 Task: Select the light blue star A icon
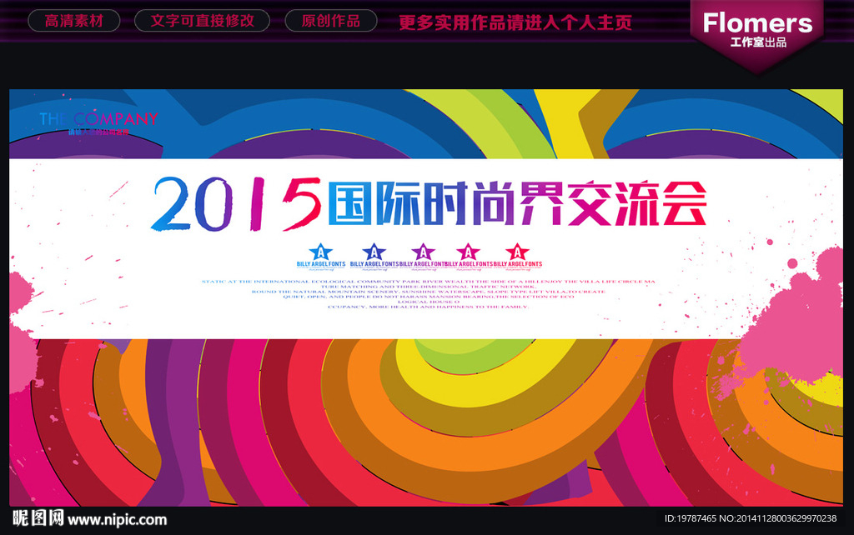(x=321, y=252)
